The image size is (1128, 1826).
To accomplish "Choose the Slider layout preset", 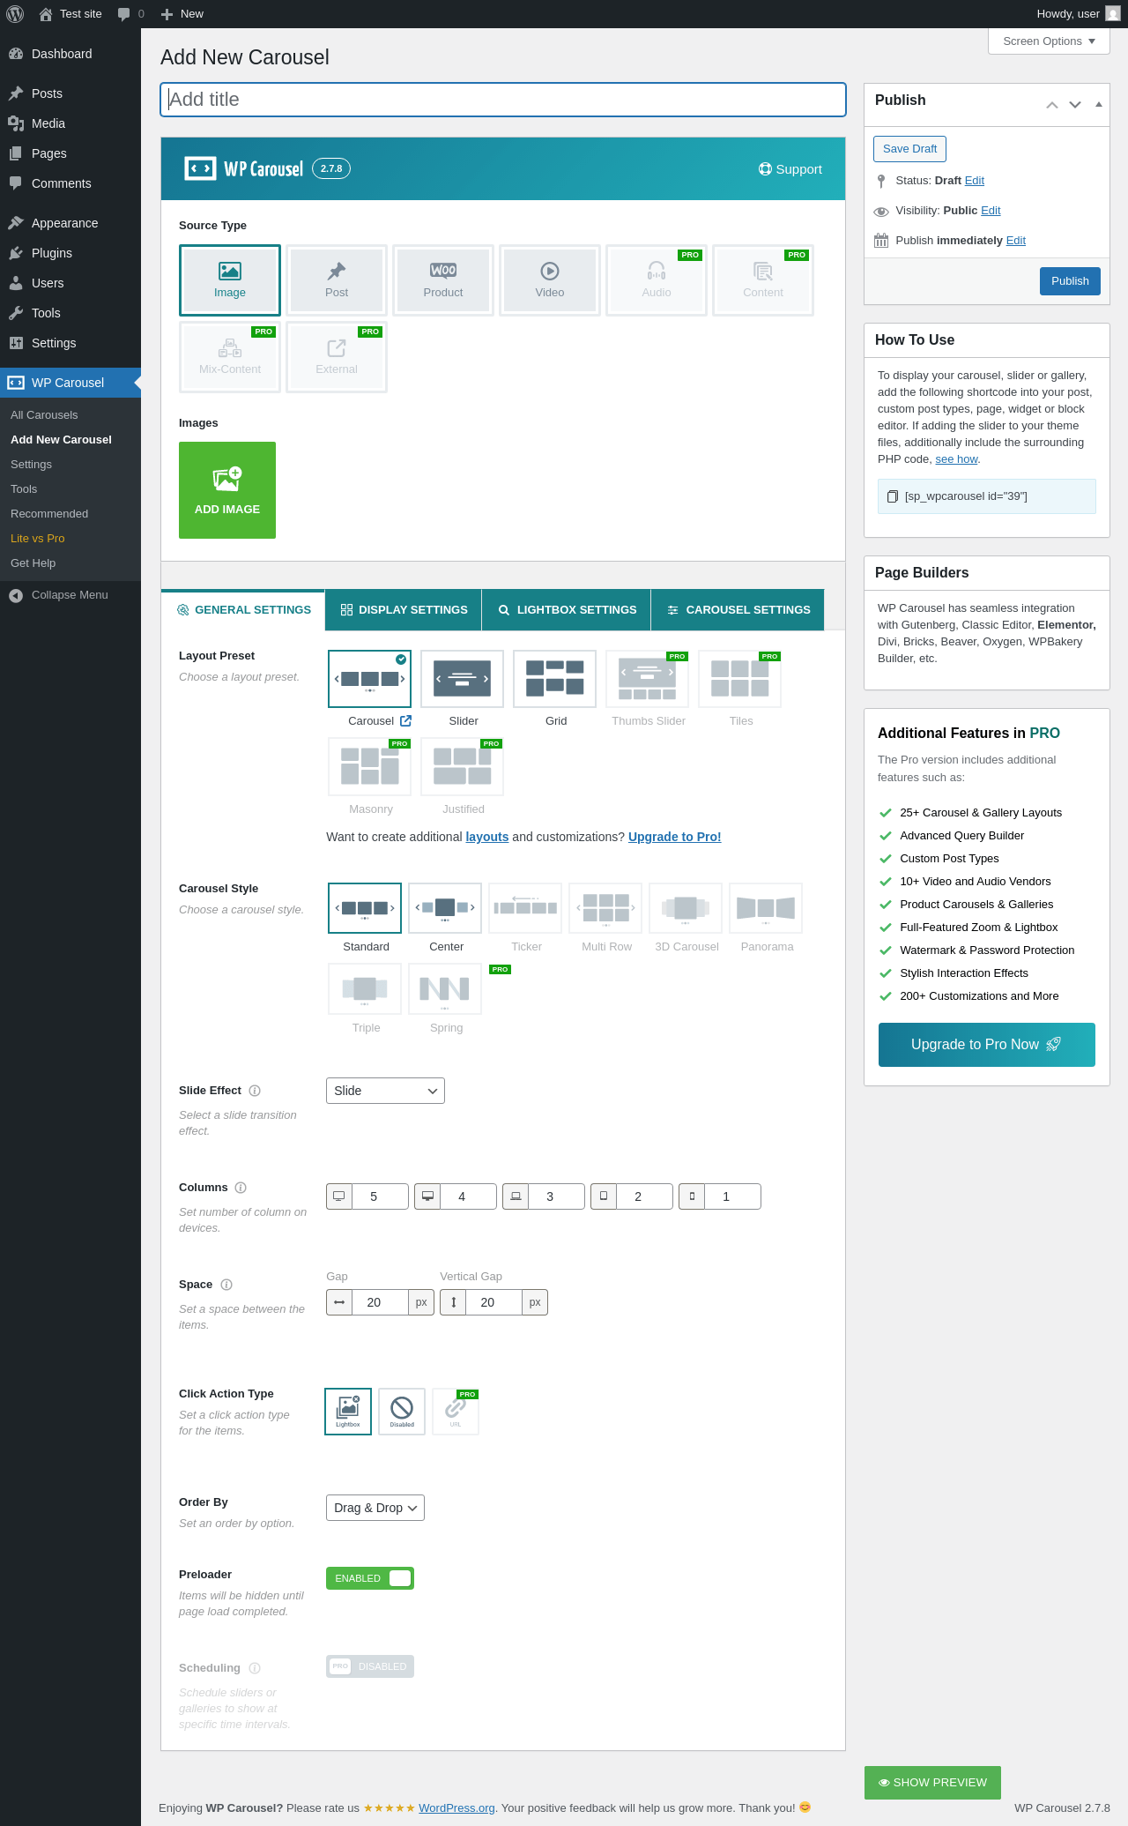I will pyautogui.click(x=462, y=679).
